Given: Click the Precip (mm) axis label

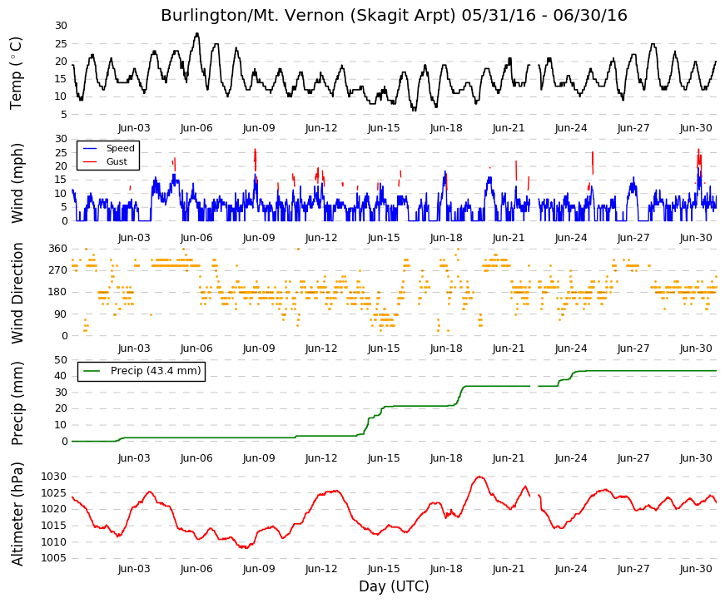Looking at the screenshot, I should (x=17, y=403).
